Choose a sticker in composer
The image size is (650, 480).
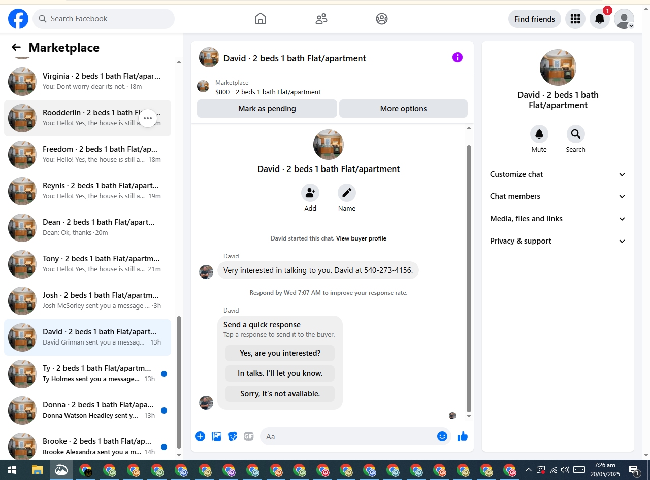[x=233, y=436]
